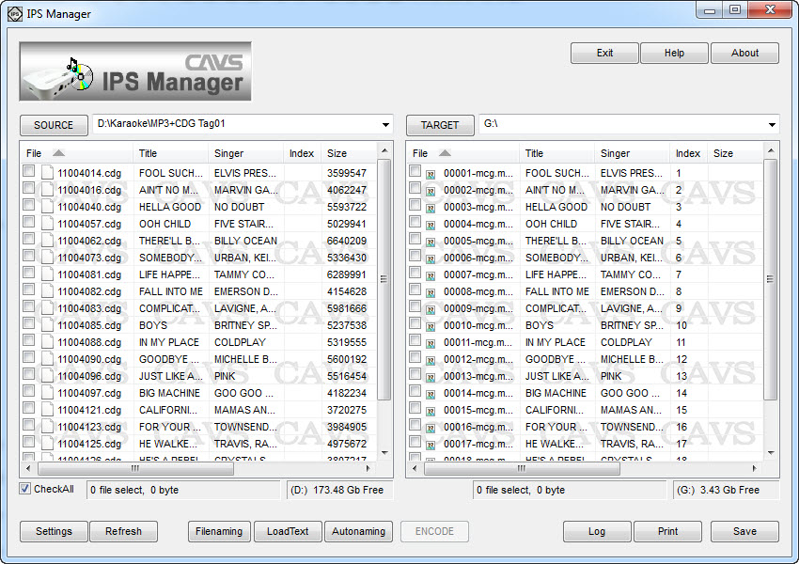Click the file icon next to 11004014.cdg
Screen dimensions: 799x564
47,173
